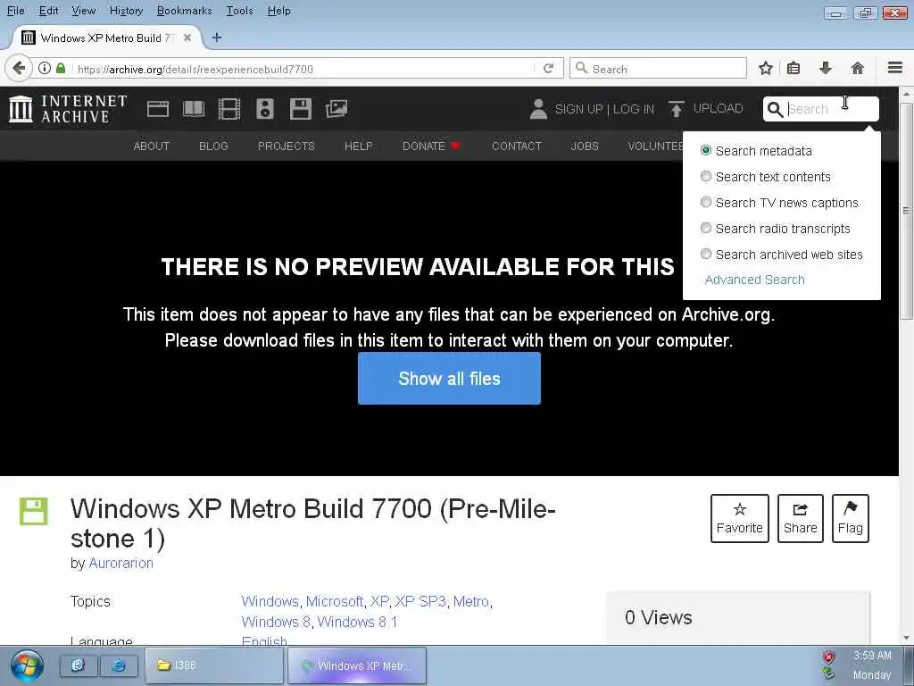Click the Firefox back arrow button

[19, 68]
